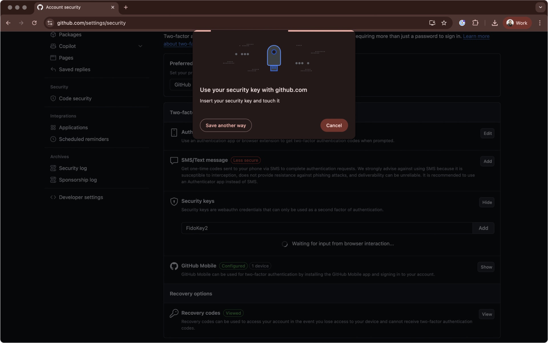Screen dimensions: 548x343
Task: Select the Account security tab
Action: pos(76,7)
